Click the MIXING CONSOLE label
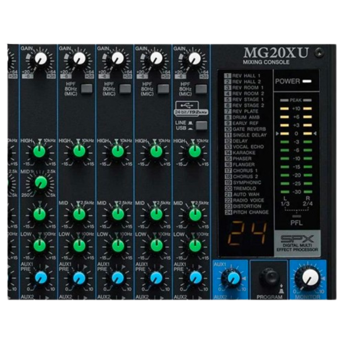The image size is (344, 344). [x=266, y=62]
